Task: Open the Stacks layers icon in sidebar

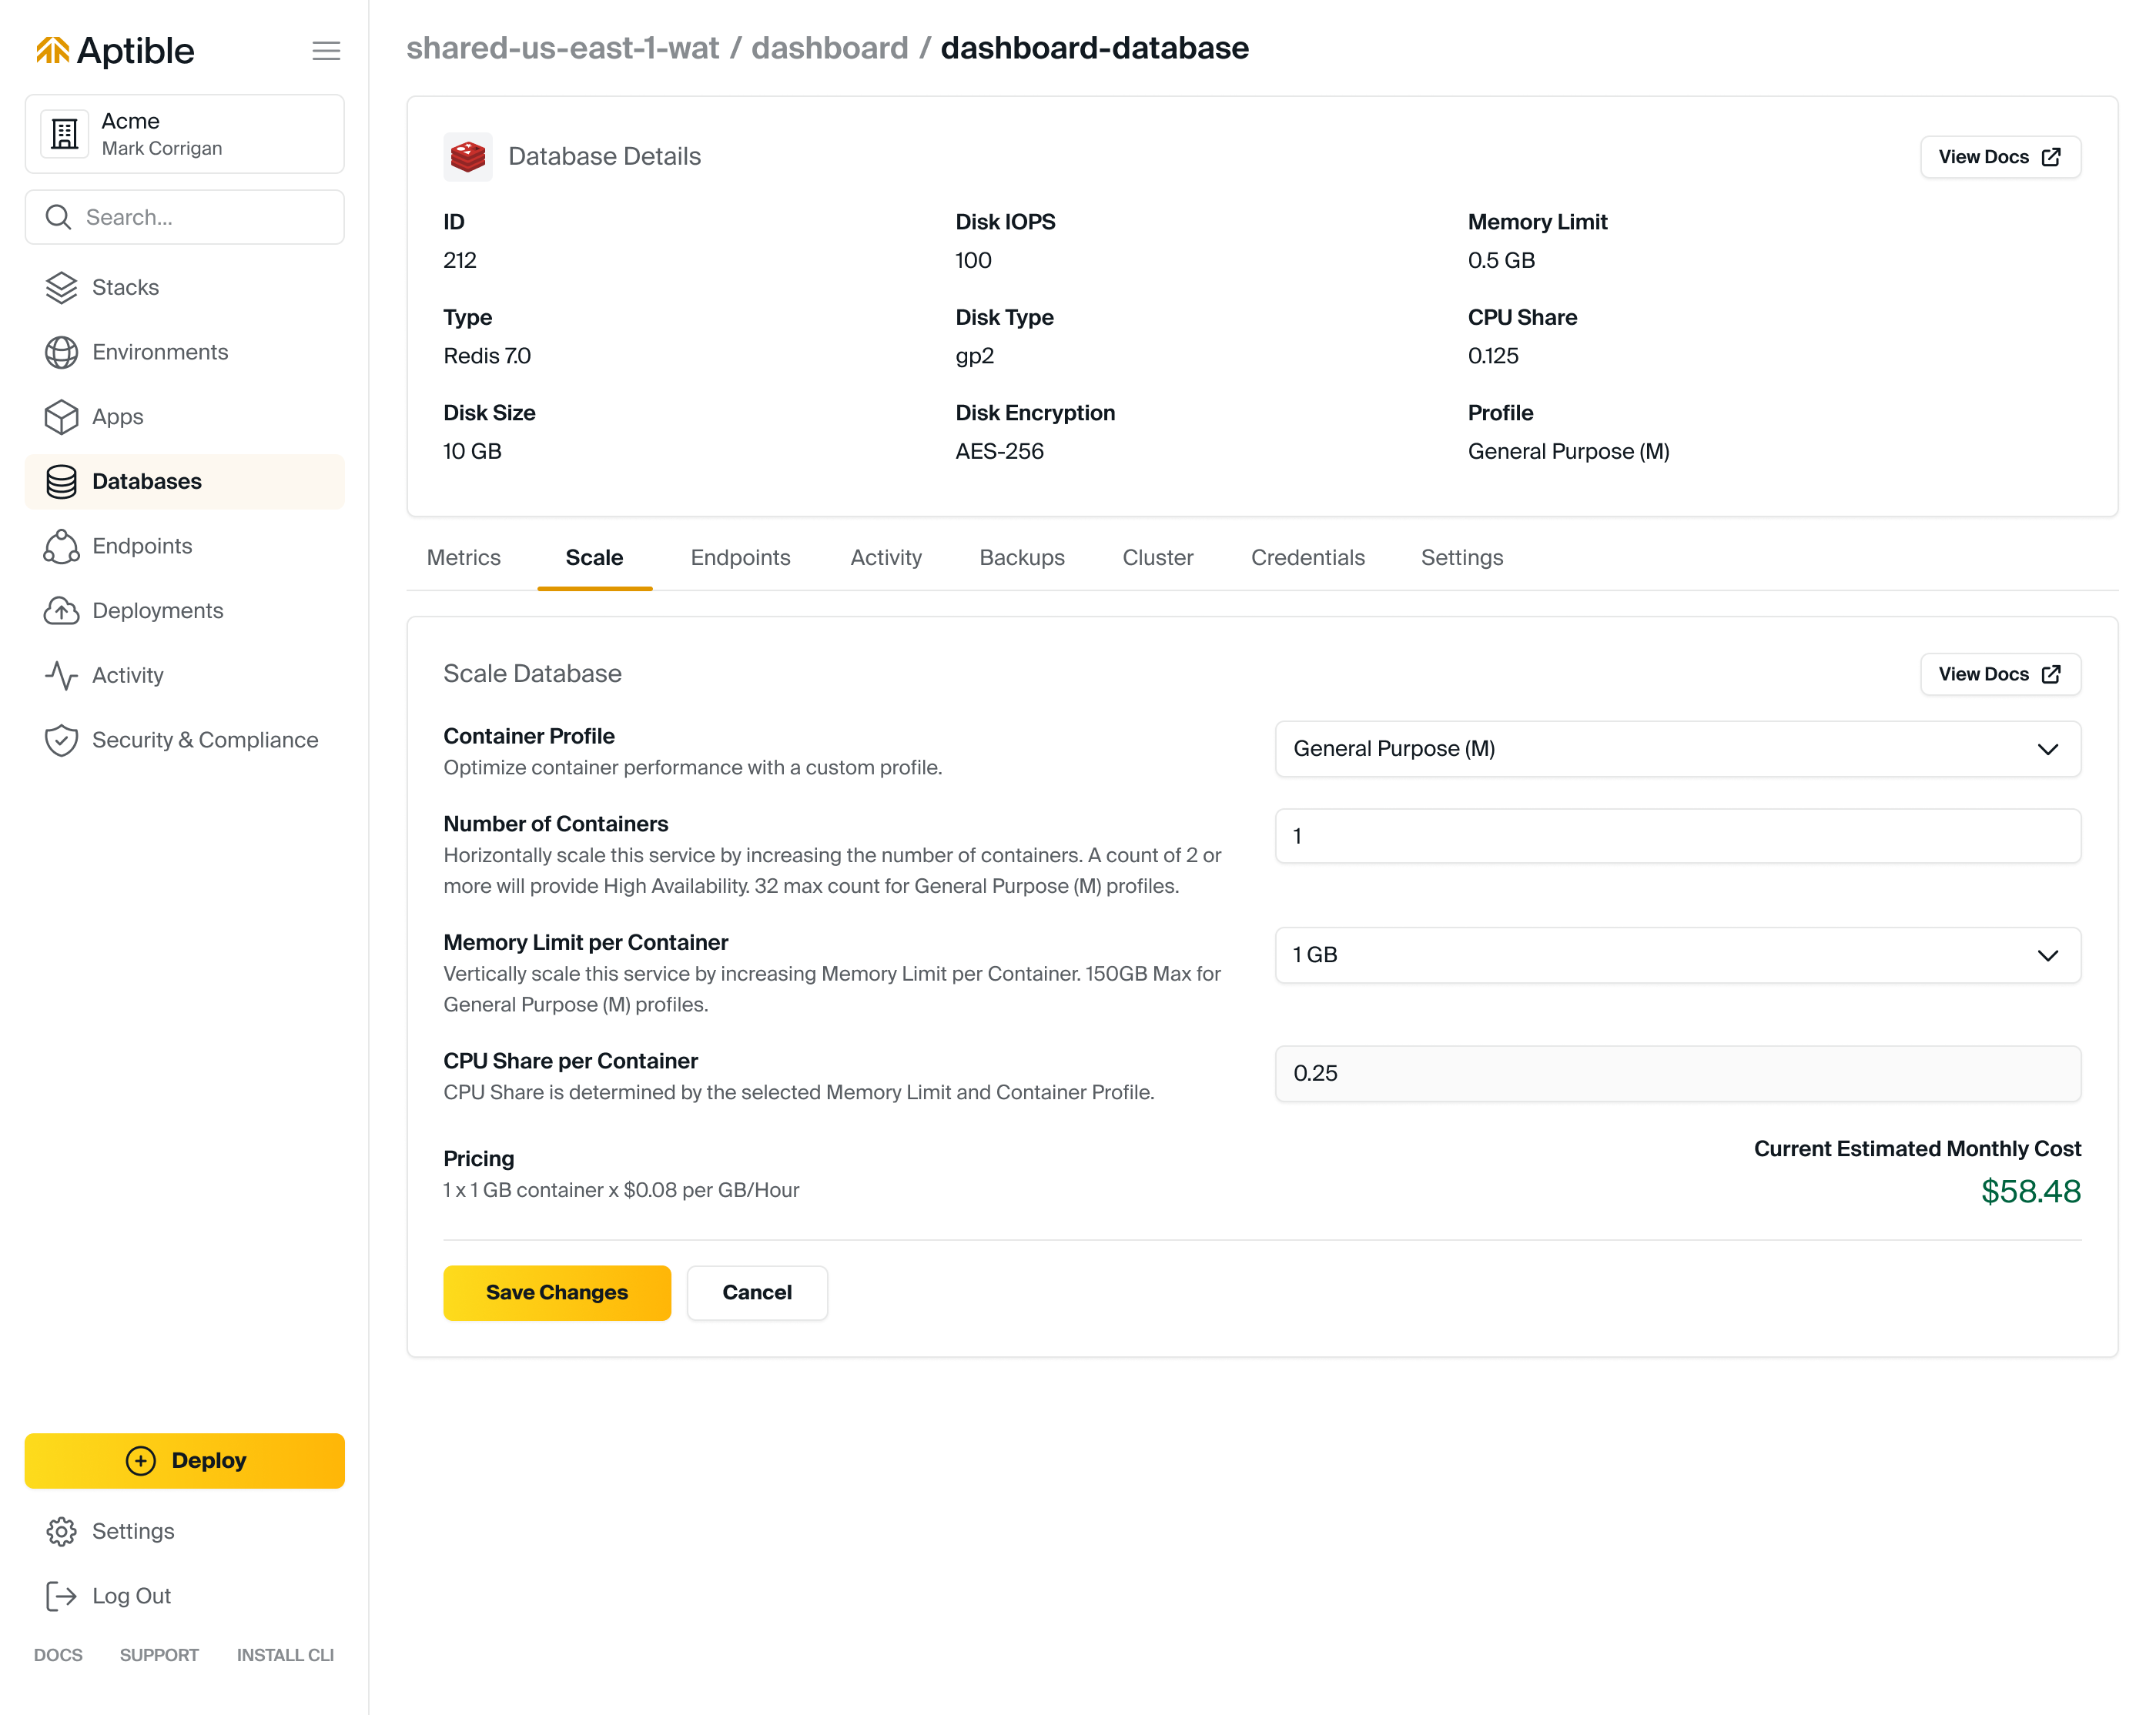Action: 61,288
